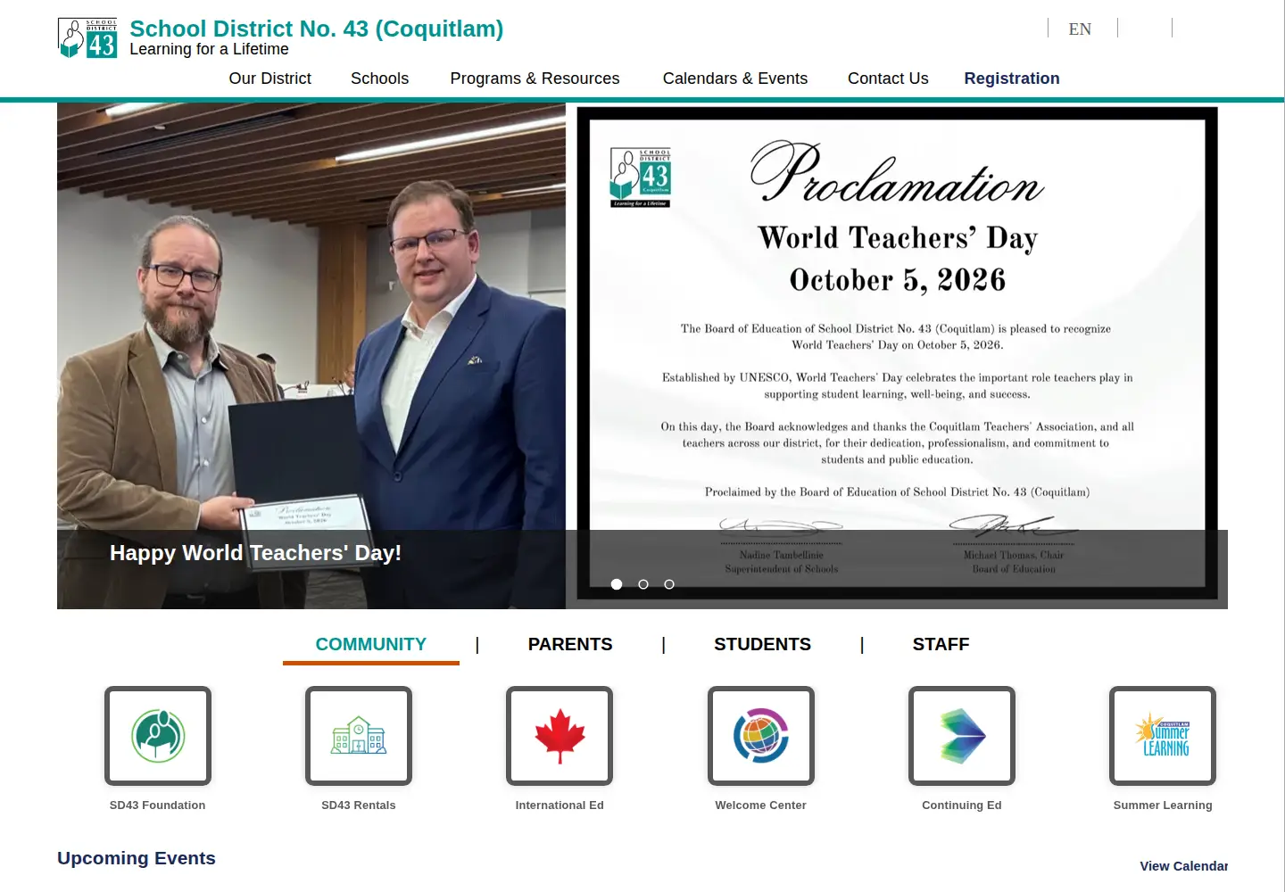The image size is (1285, 892).
Task: Switch to the PARENTS tab
Action: [570, 644]
